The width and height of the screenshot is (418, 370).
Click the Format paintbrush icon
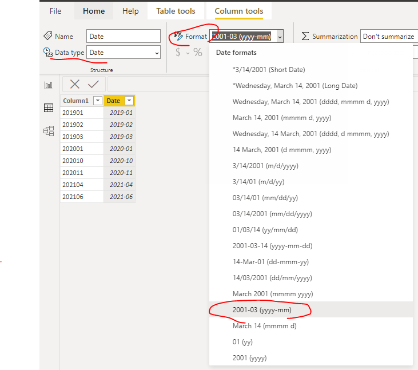coord(178,35)
